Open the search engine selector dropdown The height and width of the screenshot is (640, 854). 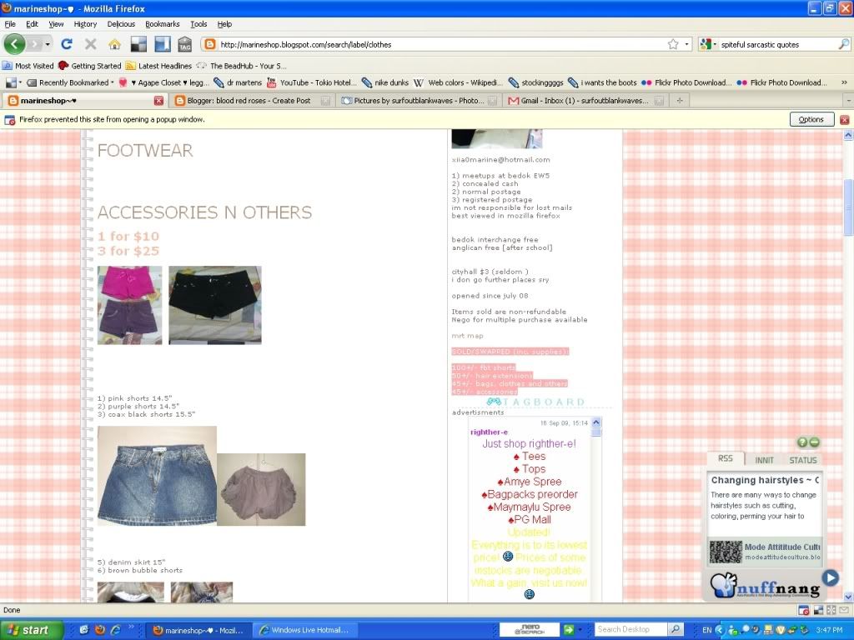[x=709, y=44]
